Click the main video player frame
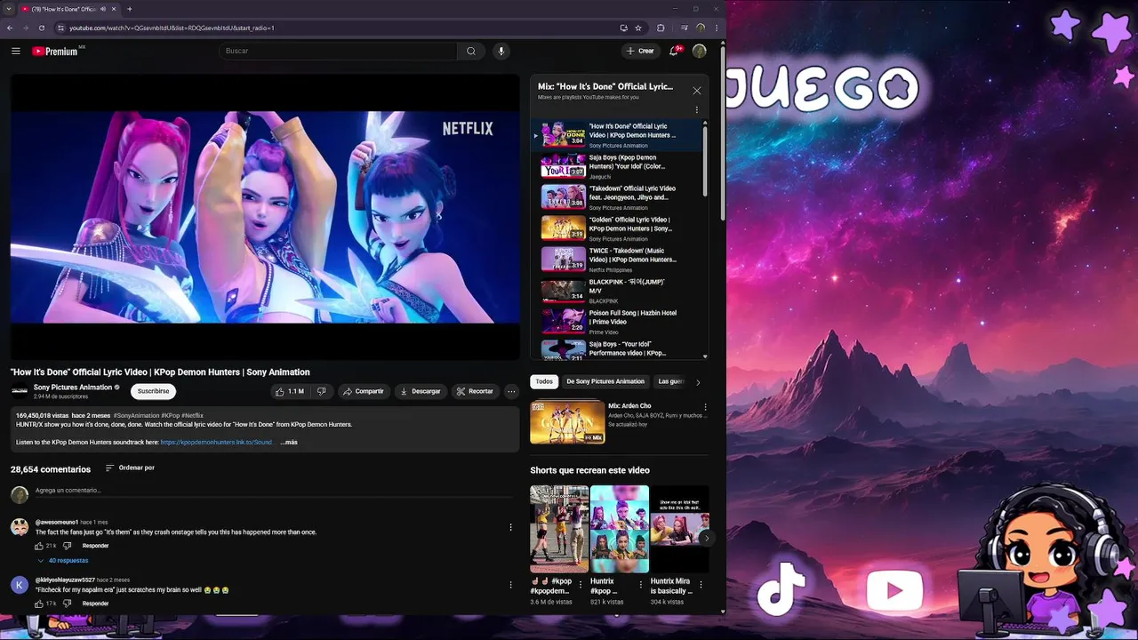Image resolution: width=1138 pixels, height=640 pixels. tap(265, 217)
